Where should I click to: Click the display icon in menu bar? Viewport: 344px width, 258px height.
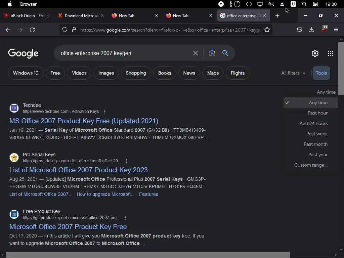click(x=260, y=4)
